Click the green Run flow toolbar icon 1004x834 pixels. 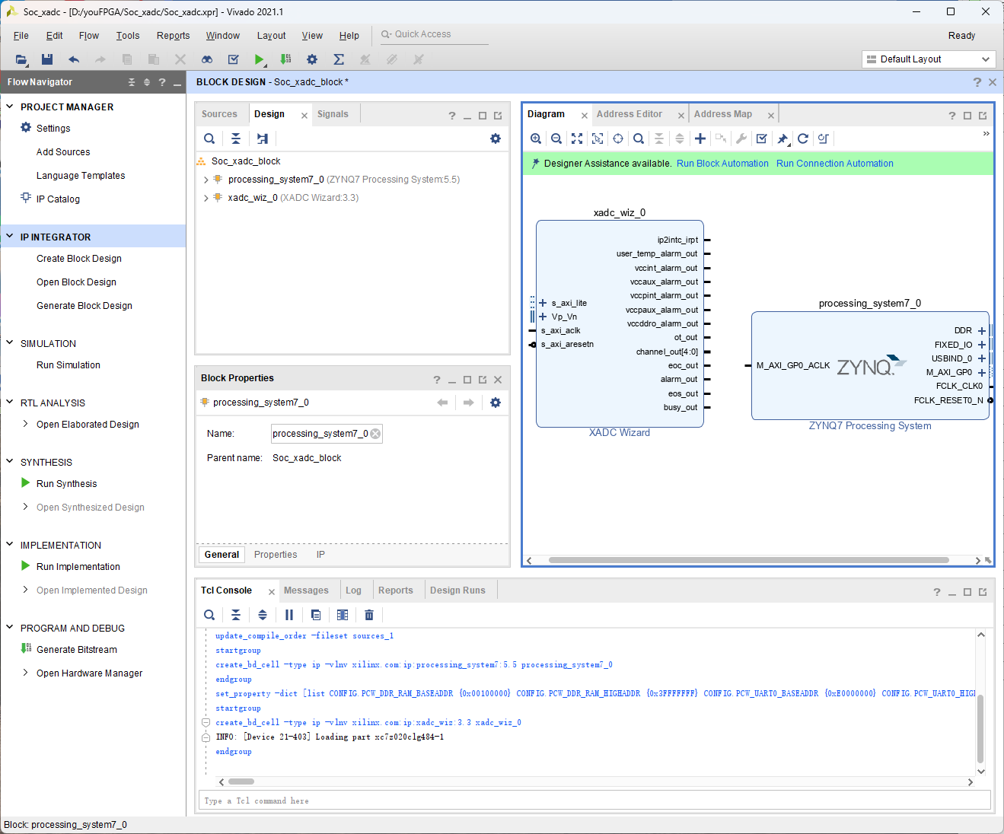point(260,59)
